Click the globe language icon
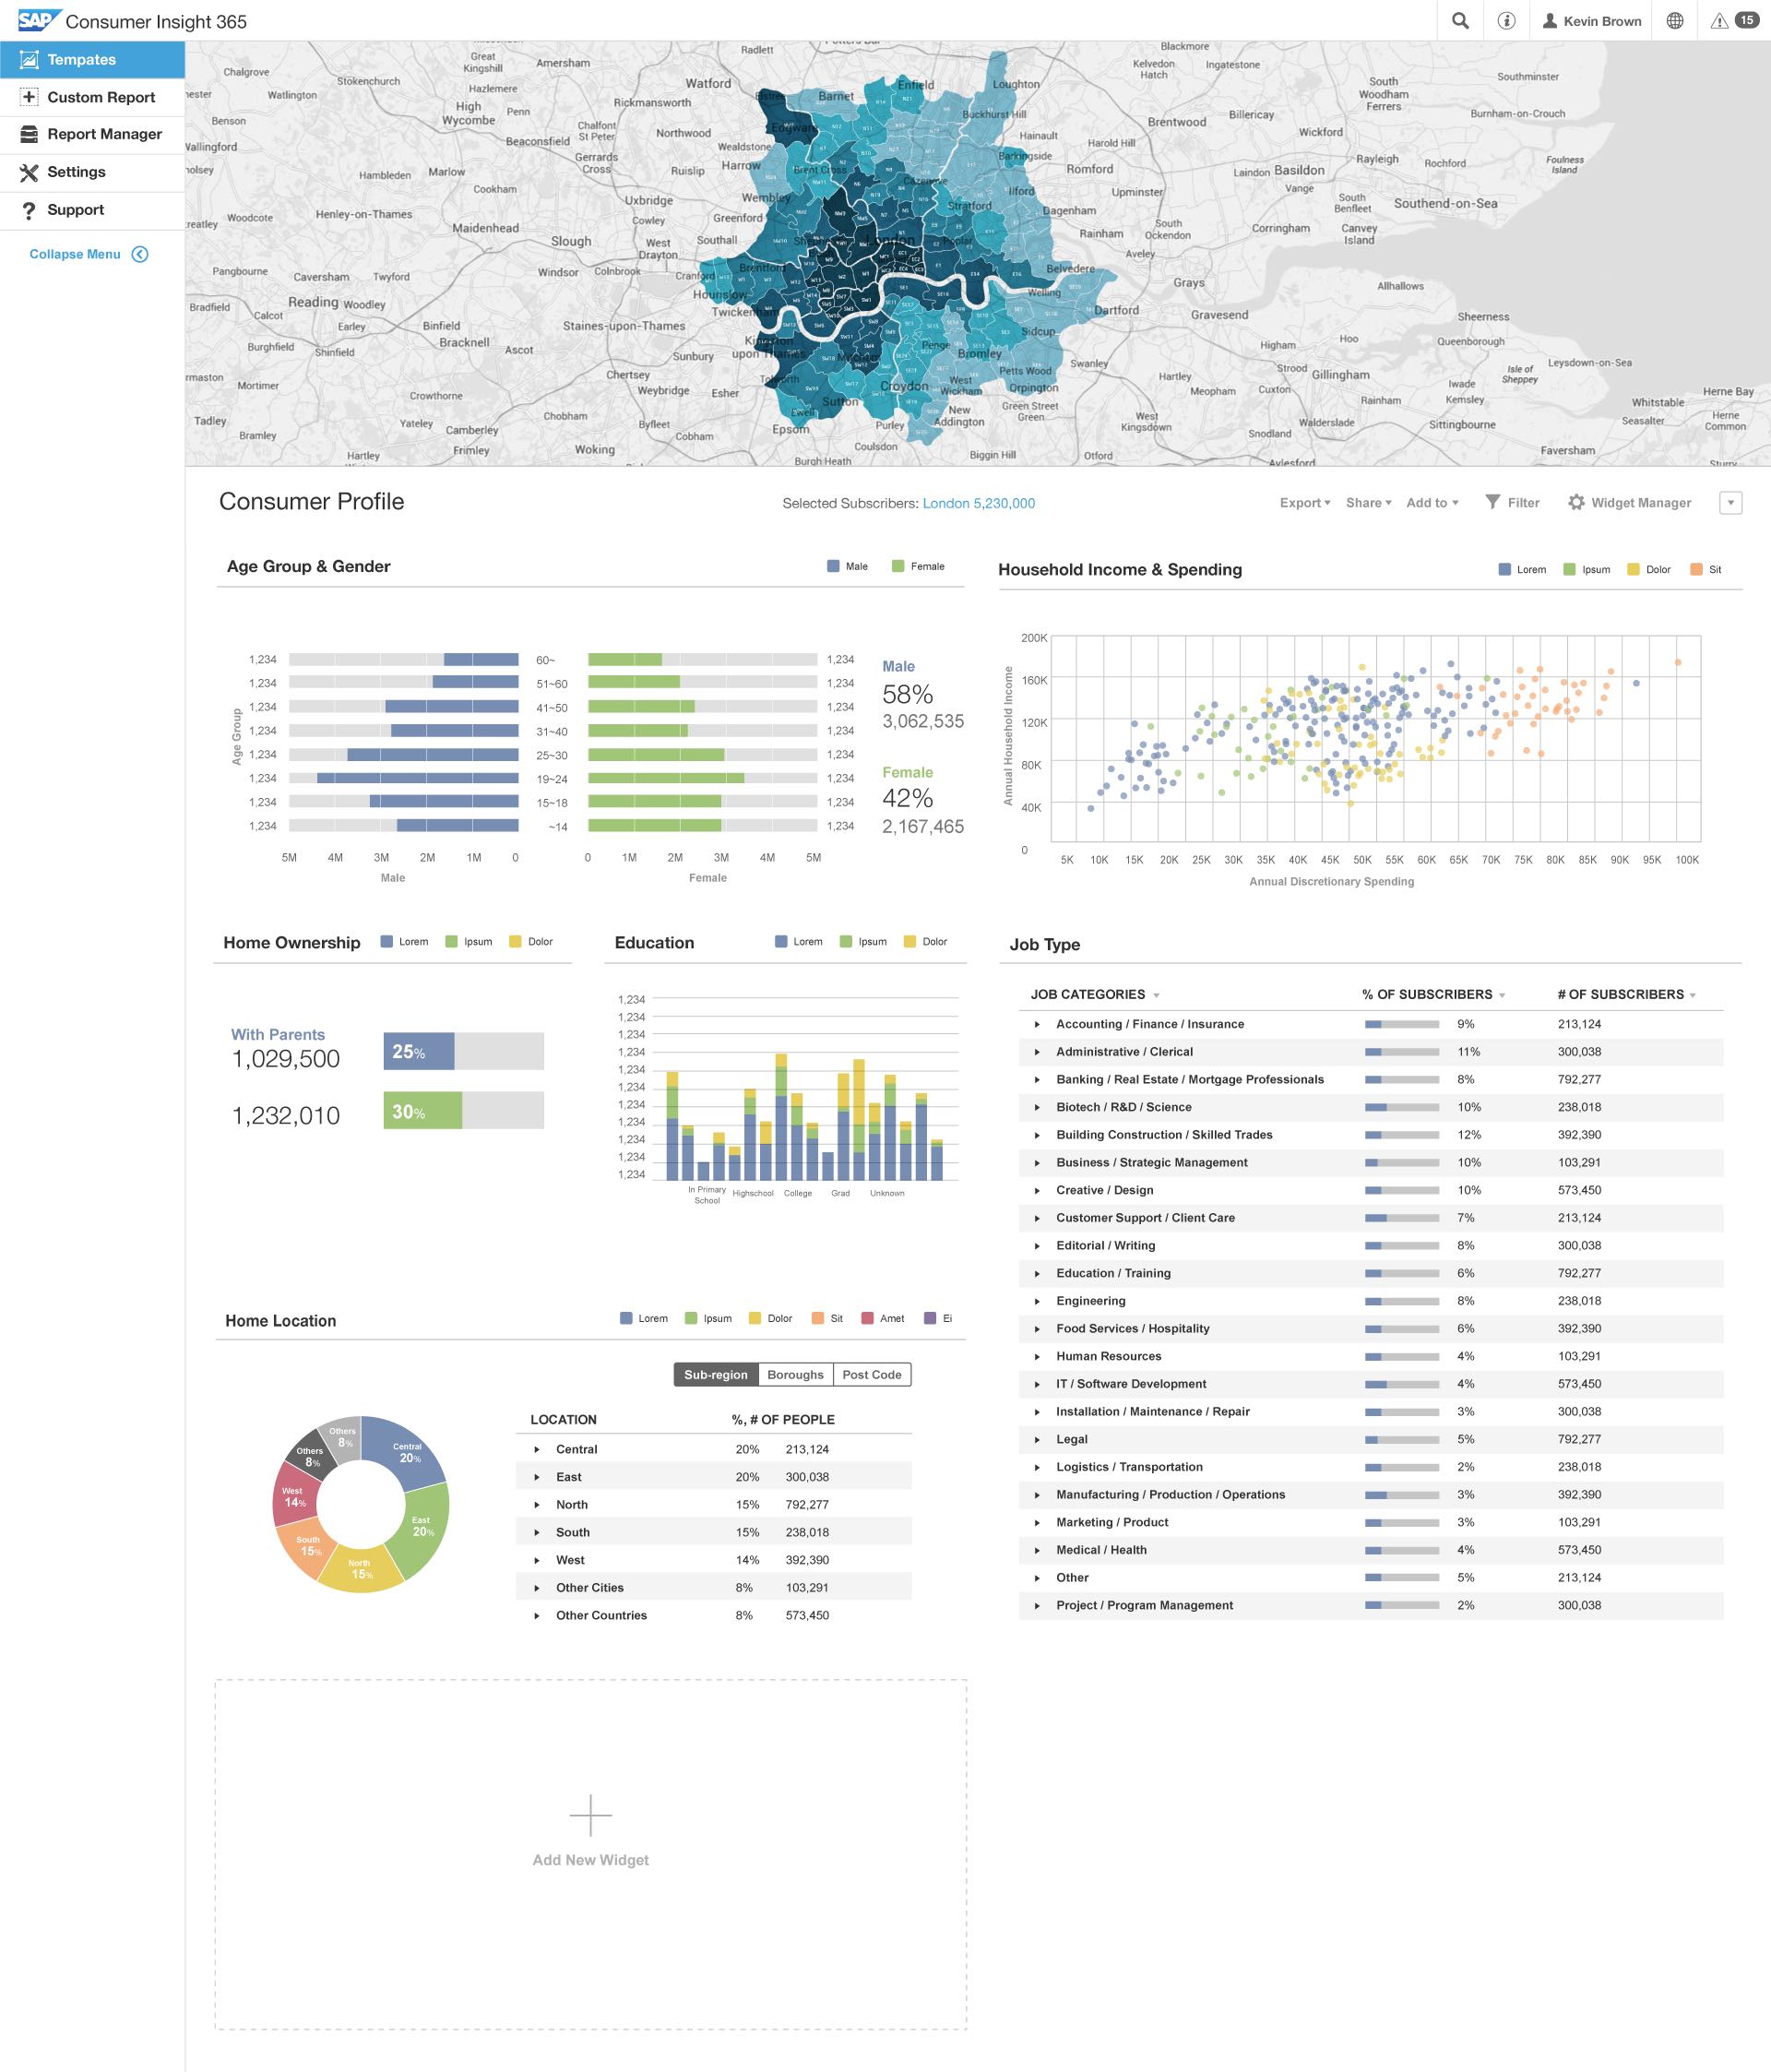The height and width of the screenshot is (2072, 1771). pyautogui.click(x=1675, y=21)
